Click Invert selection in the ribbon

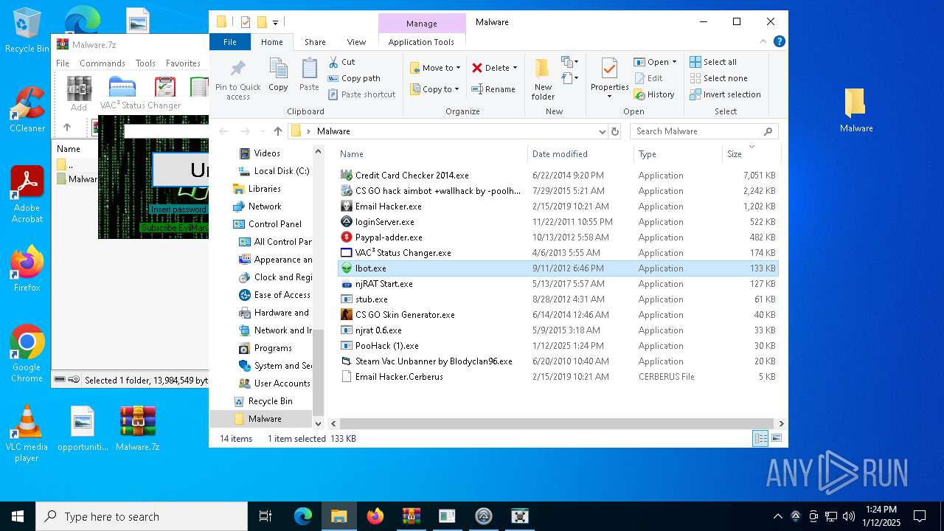click(725, 94)
